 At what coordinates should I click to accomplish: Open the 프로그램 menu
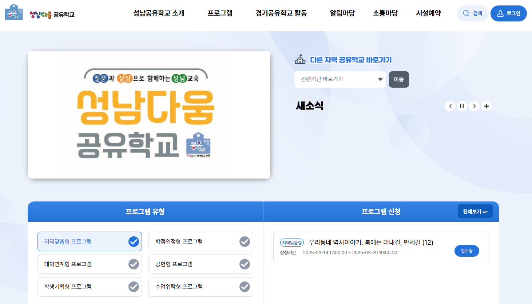[220, 13]
